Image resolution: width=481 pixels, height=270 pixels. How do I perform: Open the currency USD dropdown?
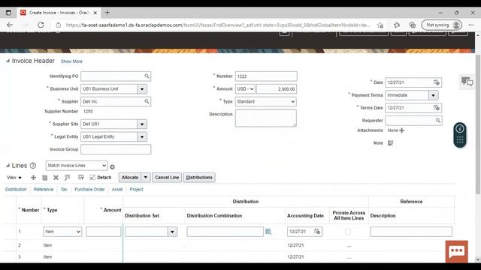pos(245,89)
